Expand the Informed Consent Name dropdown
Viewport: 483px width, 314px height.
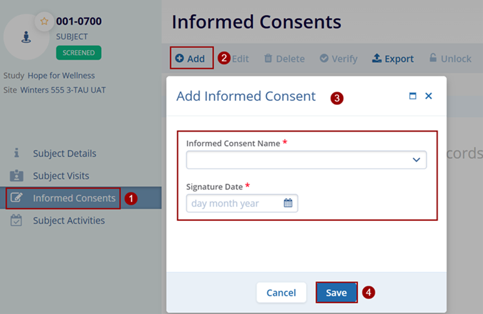pos(416,160)
